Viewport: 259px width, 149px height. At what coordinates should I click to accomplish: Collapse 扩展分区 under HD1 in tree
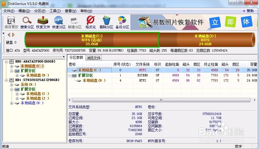tap(12, 89)
